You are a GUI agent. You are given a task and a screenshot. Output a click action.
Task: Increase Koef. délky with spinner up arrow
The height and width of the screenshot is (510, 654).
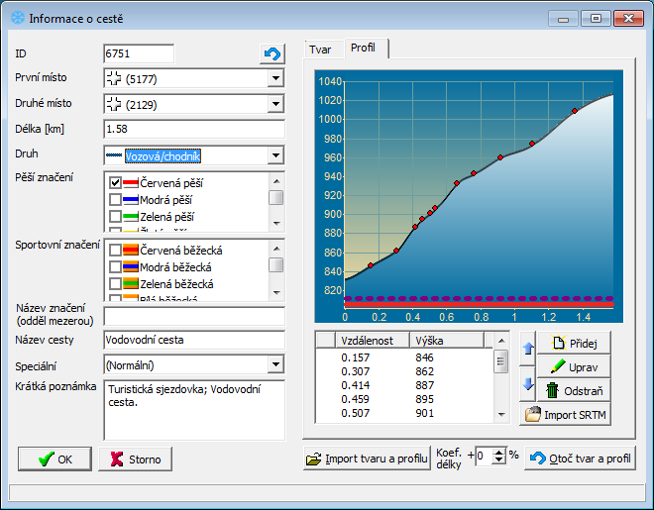click(x=498, y=453)
